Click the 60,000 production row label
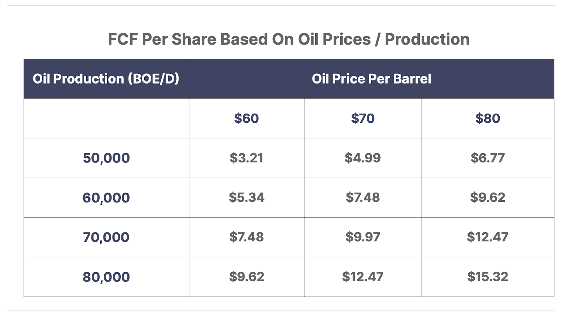Image resolution: width=563 pixels, height=316 pixels. [x=106, y=198]
